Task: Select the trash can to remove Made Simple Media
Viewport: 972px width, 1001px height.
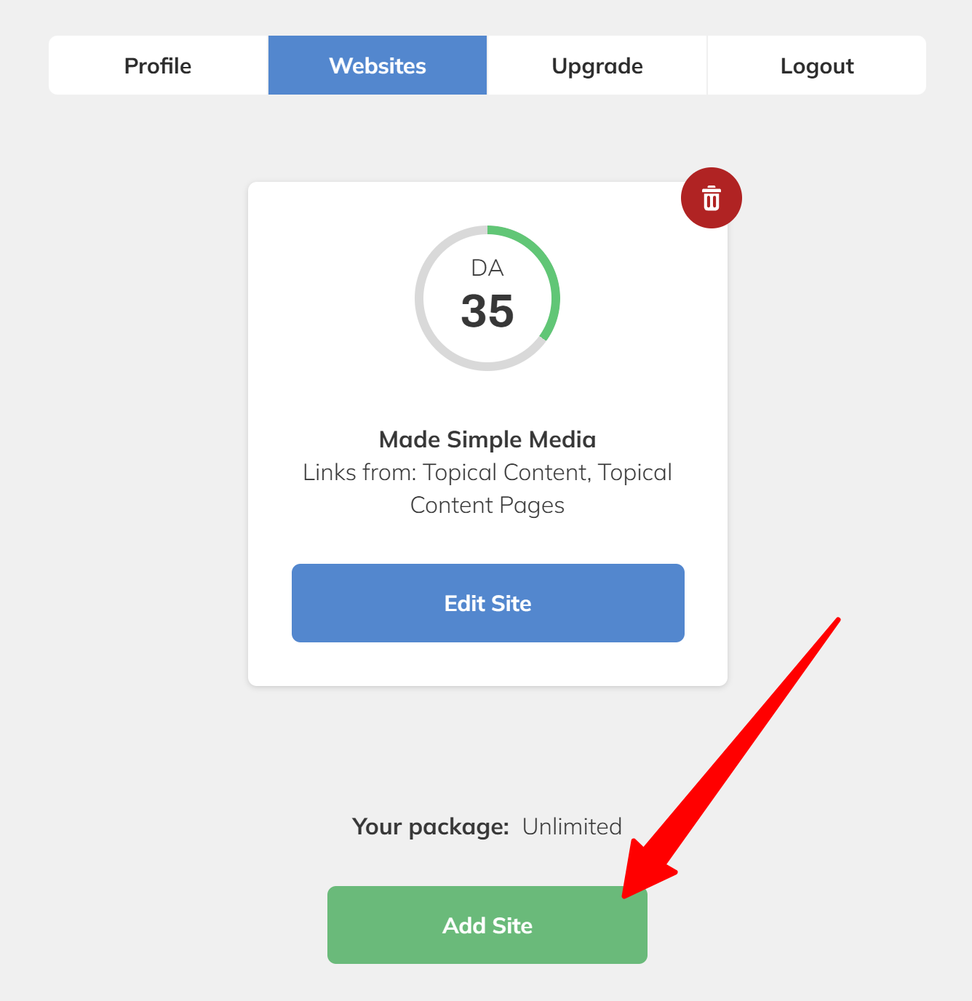Action: tap(711, 197)
